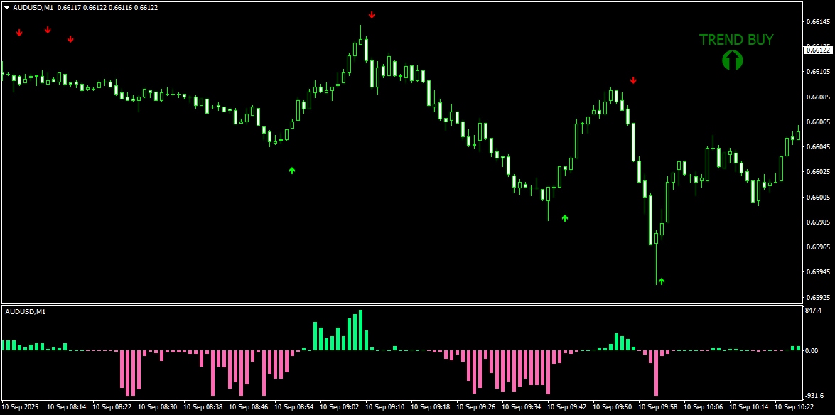Click the 0.66105 price scale label
835x415 pixels.
pos(818,71)
